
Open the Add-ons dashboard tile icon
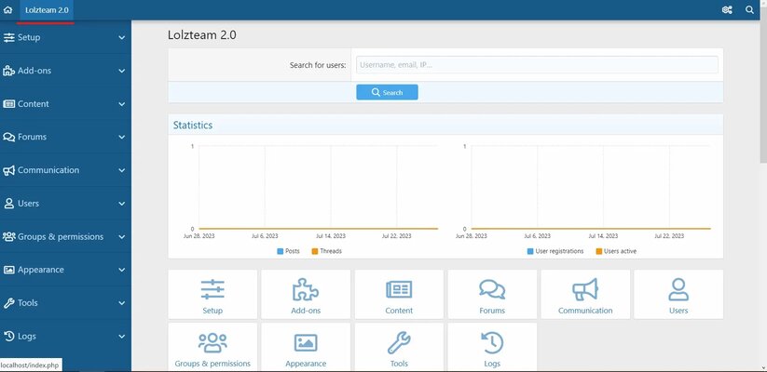click(x=306, y=289)
